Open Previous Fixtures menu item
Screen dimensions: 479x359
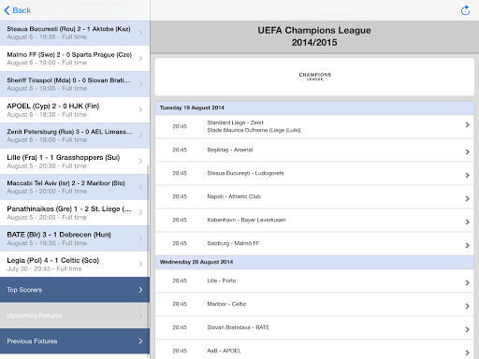75,341
